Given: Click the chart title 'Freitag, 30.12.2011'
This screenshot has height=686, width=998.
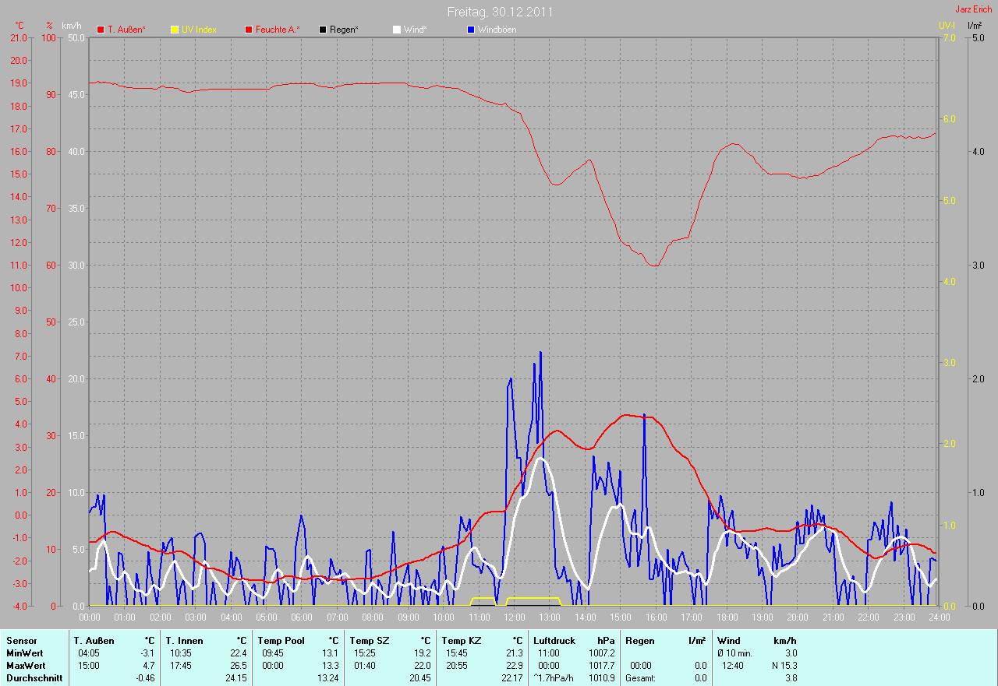Looking at the screenshot, I should pyautogui.click(x=501, y=12).
